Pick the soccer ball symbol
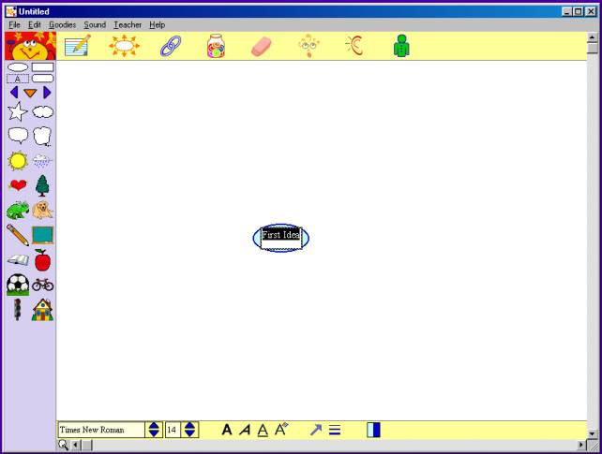Image resolution: width=602 pixels, height=454 pixels. tap(18, 285)
